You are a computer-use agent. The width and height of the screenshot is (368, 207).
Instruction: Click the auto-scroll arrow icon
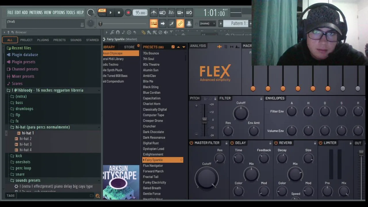162,24
